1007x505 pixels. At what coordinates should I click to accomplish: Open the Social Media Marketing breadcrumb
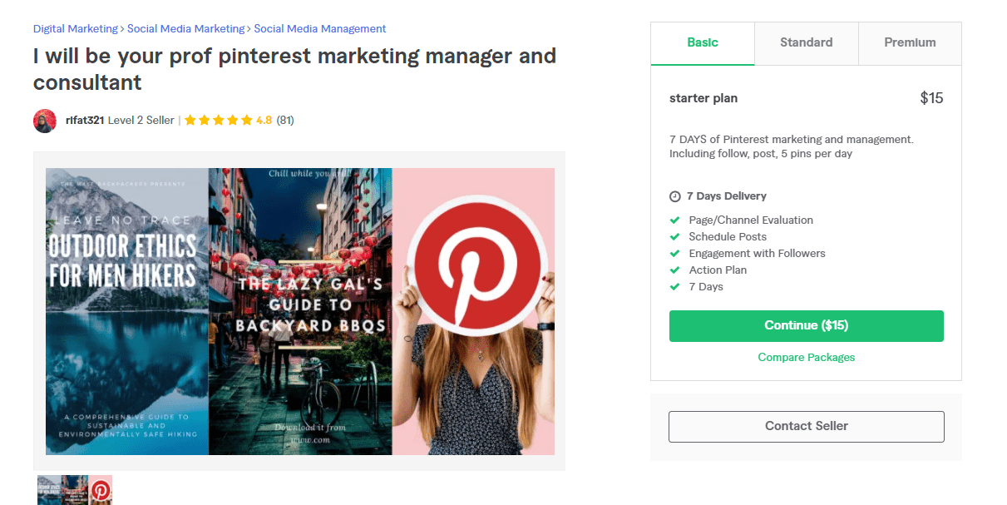186,28
